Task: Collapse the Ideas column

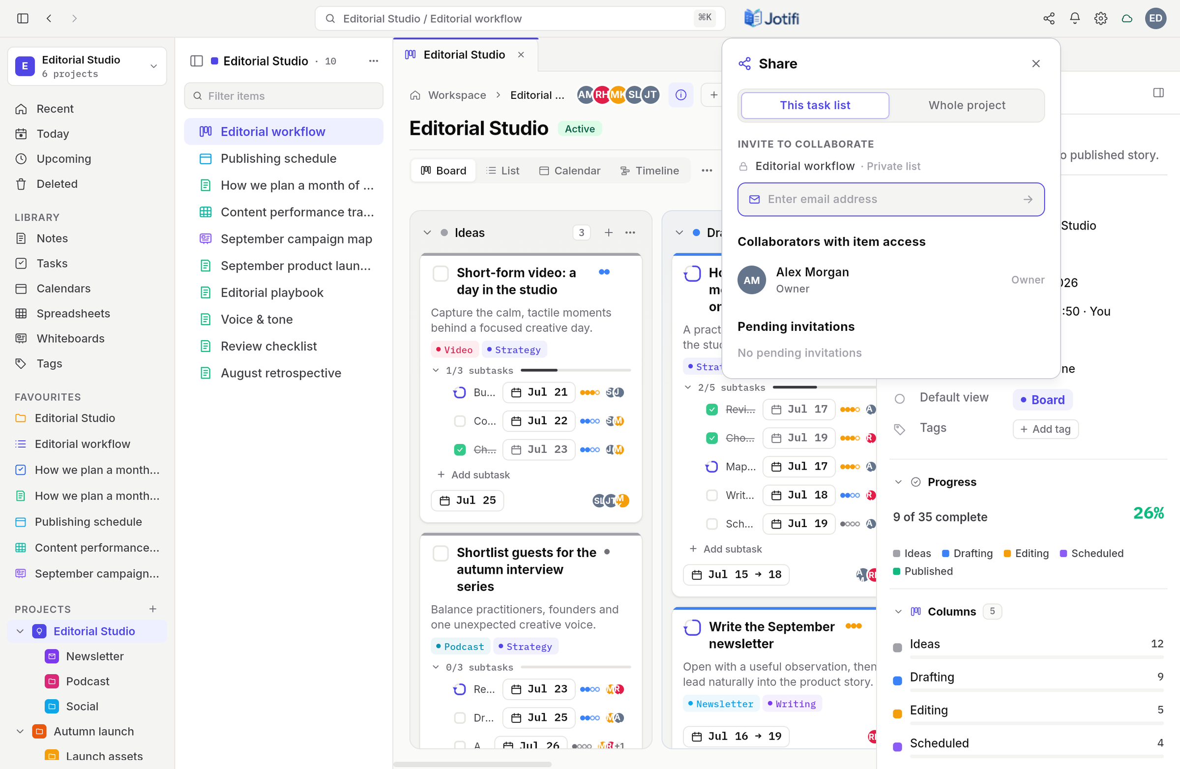Action: click(x=427, y=233)
